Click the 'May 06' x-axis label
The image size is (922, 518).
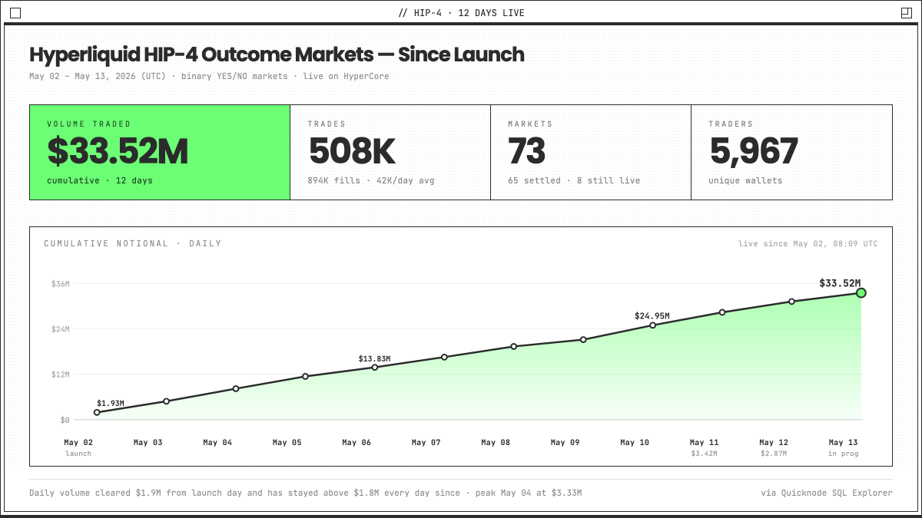(x=357, y=443)
